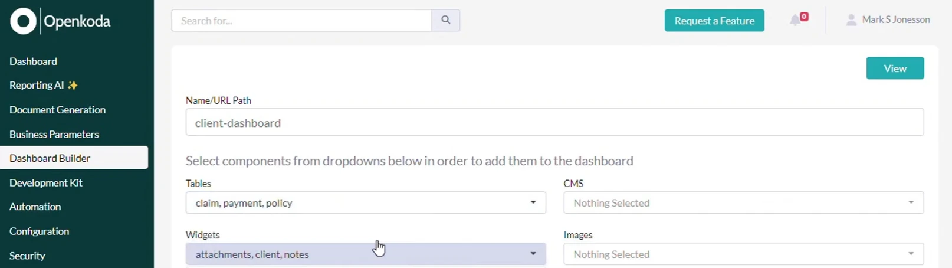This screenshot has width=952, height=268.
Task: Click the sparkle icon beside Reporting AI
Action: (73, 86)
